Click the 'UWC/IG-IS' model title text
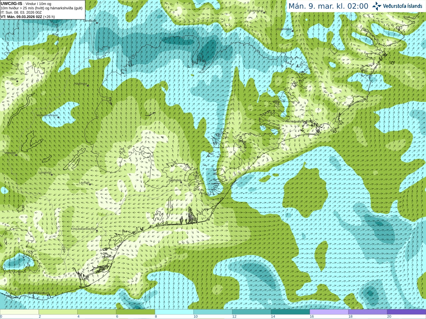 pos(12,3)
